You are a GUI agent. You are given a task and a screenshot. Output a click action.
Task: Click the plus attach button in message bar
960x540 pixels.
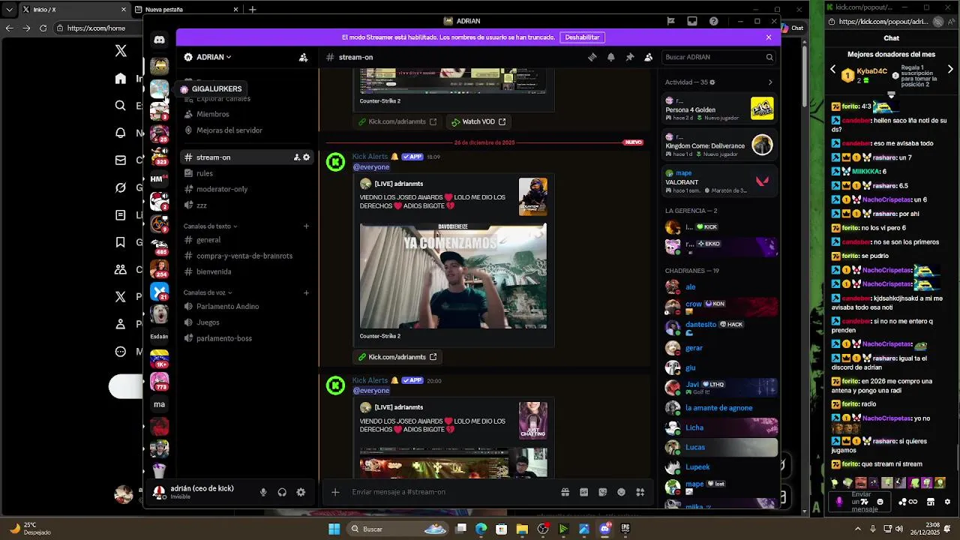[x=335, y=492]
